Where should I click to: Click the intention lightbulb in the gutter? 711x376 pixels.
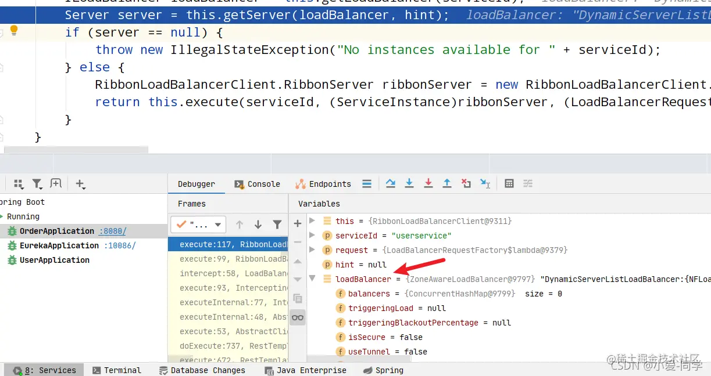click(x=14, y=31)
